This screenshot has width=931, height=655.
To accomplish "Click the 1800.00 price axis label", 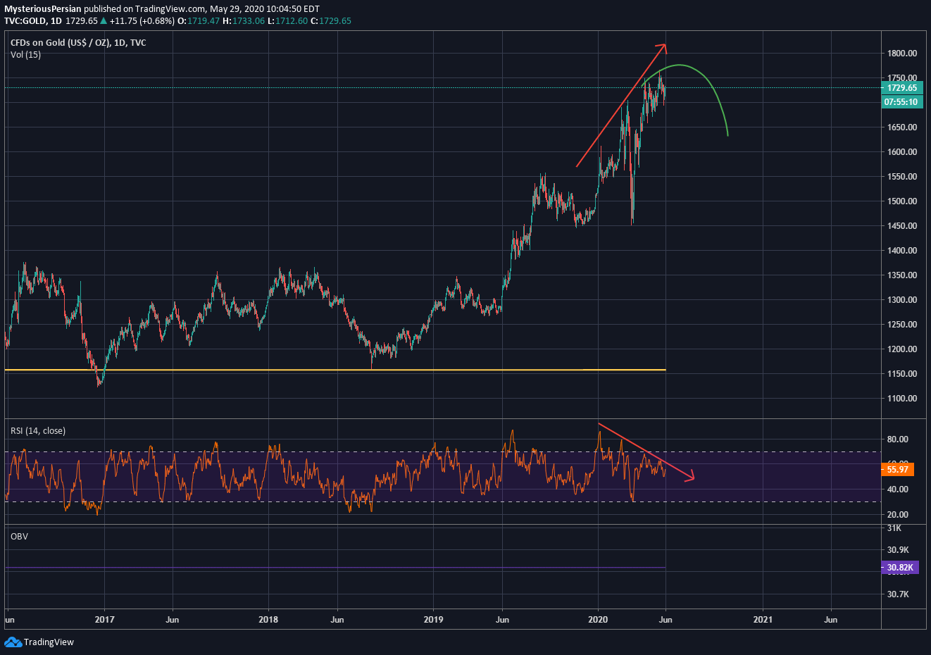I will point(902,54).
